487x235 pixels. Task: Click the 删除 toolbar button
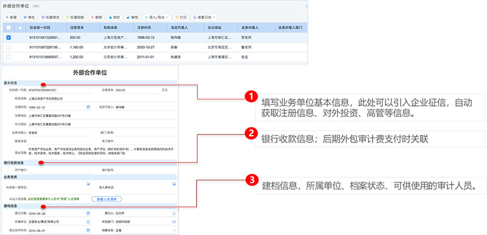click(x=96, y=18)
